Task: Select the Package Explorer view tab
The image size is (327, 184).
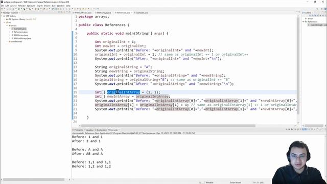Action: coord(10,13)
